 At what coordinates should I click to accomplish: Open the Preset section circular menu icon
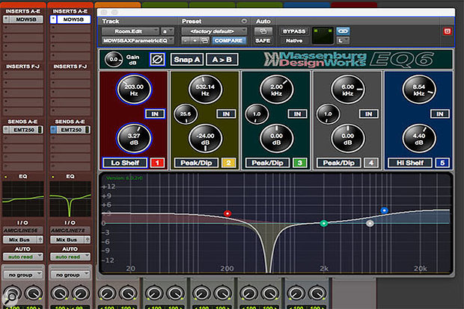pyautogui.click(x=244, y=21)
